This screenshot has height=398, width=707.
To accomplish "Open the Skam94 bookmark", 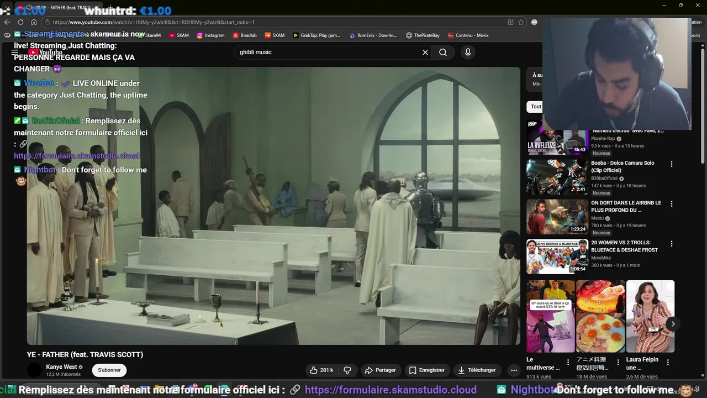I will [x=149, y=35].
